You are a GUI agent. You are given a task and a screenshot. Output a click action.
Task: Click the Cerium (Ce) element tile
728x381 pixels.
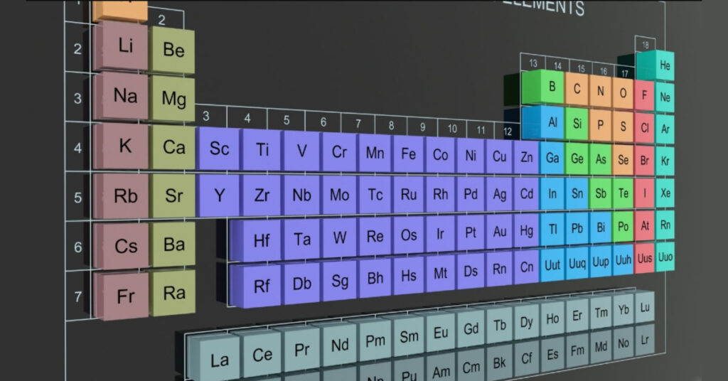pos(262,355)
